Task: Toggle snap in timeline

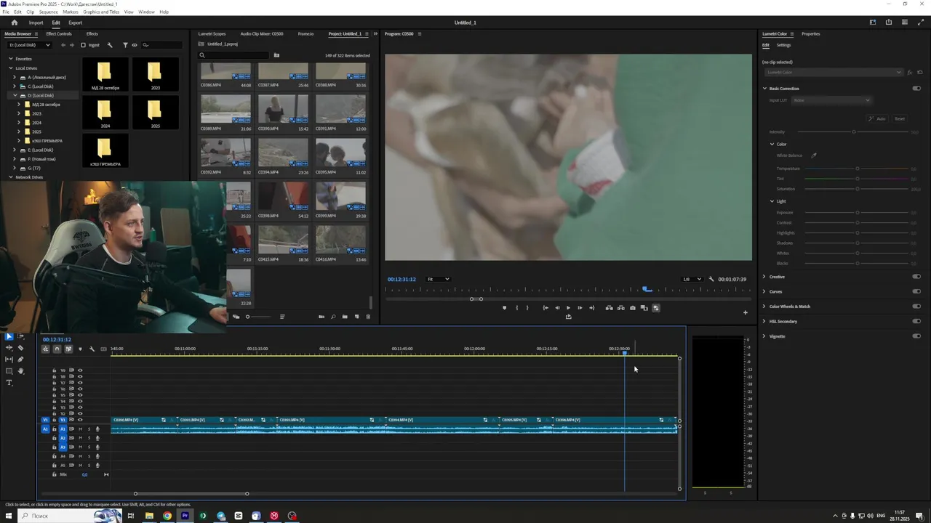Action: (57, 349)
